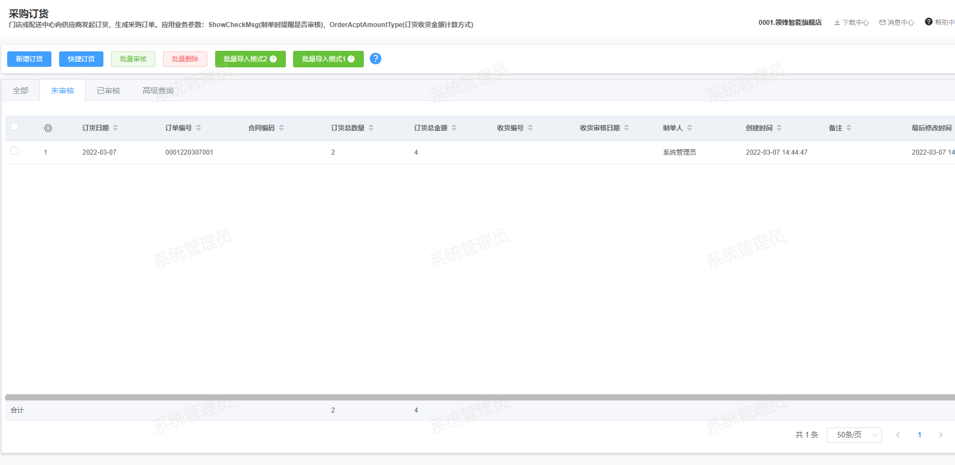Viewport: 955px width, 465px height.
Task: Switch to the 全部 tab
Action: point(20,91)
